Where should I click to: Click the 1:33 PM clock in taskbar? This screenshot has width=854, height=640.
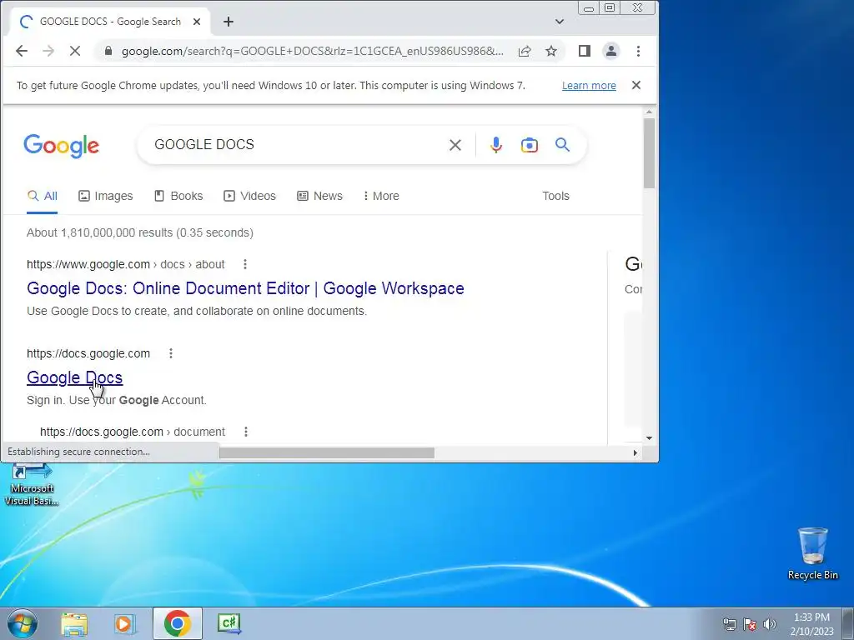(811, 624)
